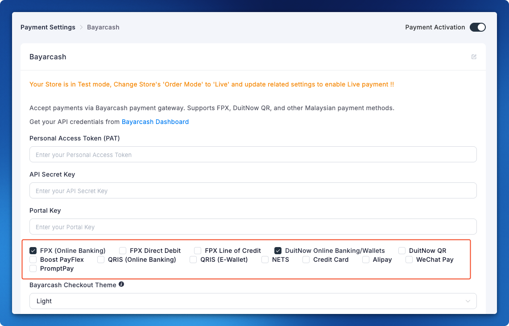Image resolution: width=509 pixels, height=326 pixels.
Task: Click the info icon beside Bayarcash Checkout Theme
Action: pos(121,285)
